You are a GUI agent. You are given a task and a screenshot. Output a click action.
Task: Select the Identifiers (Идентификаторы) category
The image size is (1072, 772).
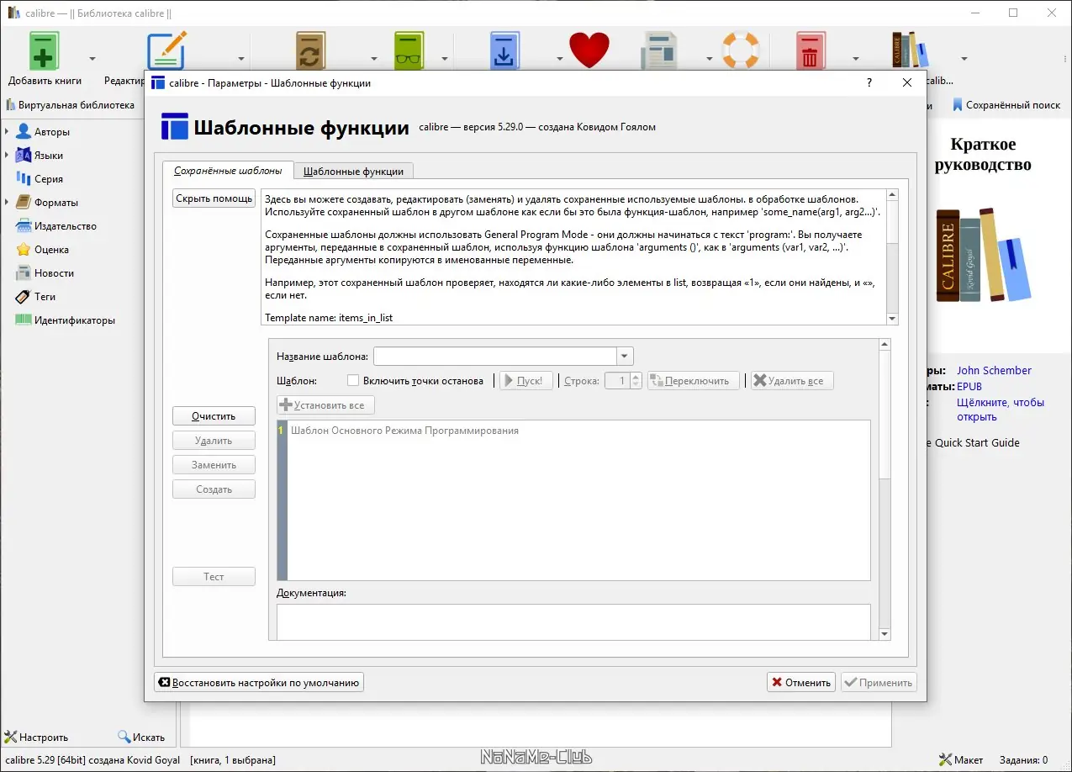(x=74, y=320)
